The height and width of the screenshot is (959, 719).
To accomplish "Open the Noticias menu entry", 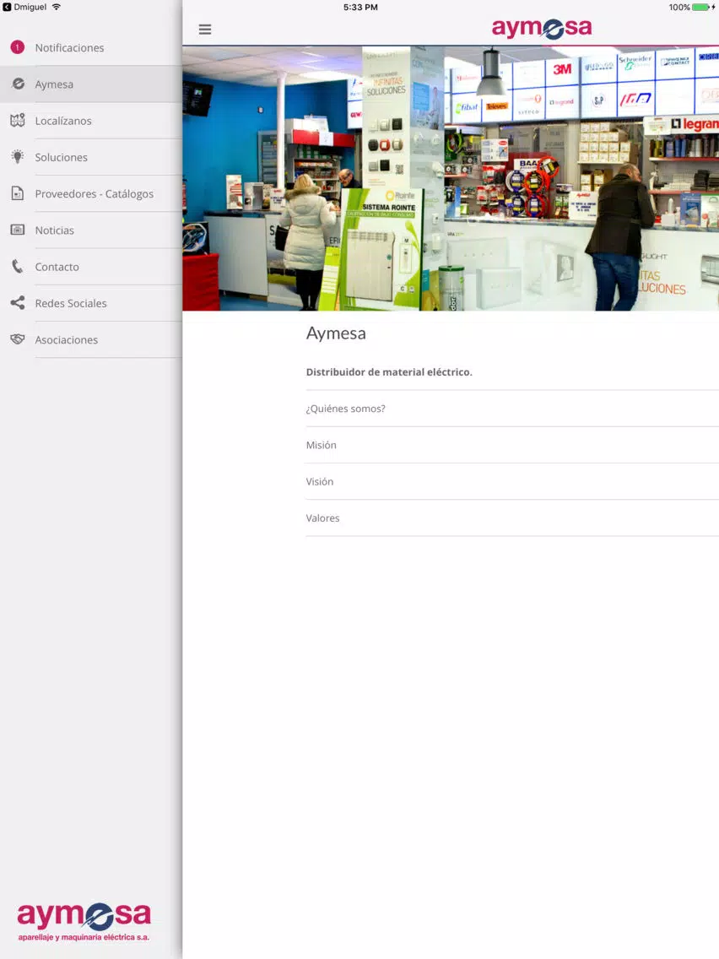I will [x=91, y=230].
